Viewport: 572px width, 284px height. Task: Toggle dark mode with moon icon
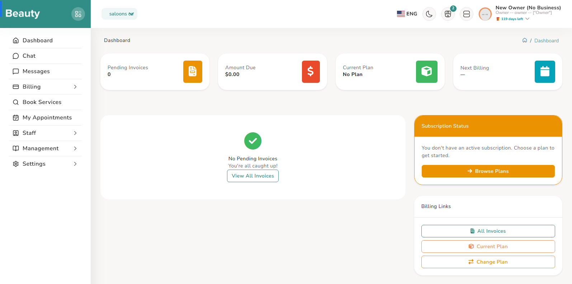tap(429, 14)
